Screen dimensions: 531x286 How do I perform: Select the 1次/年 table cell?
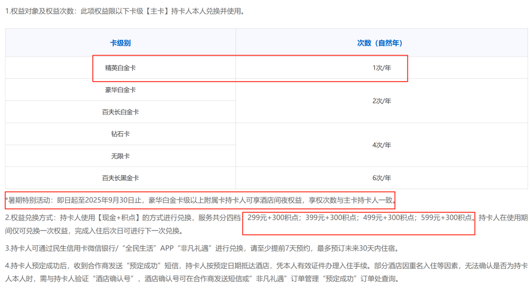point(382,68)
